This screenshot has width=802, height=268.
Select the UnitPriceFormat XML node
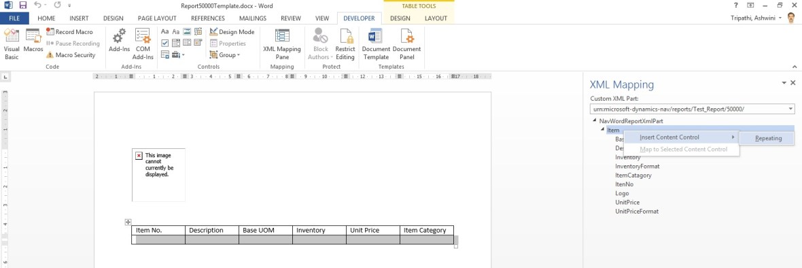click(637, 212)
